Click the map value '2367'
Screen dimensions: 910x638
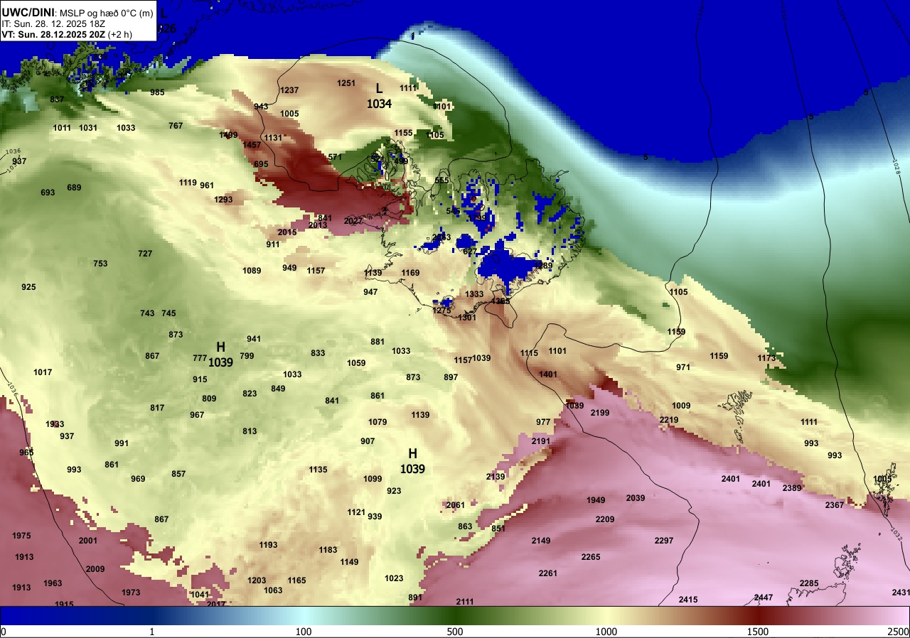point(835,505)
